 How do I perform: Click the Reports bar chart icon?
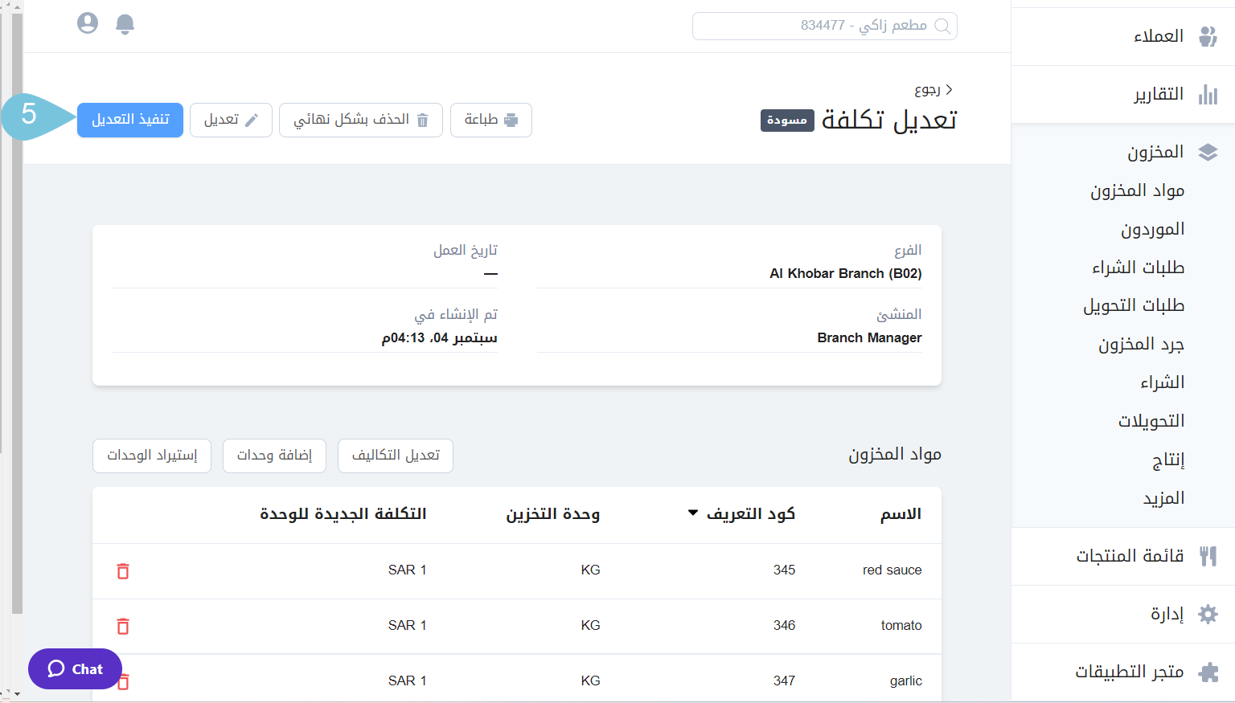point(1207,95)
